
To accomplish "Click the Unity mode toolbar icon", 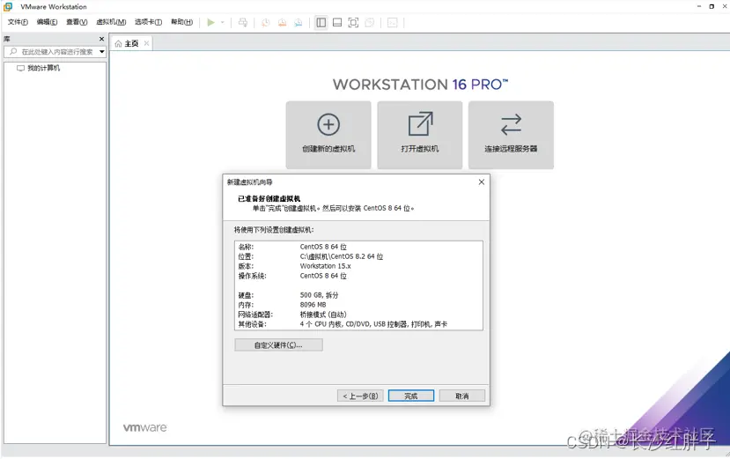I will tap(370, 22).
